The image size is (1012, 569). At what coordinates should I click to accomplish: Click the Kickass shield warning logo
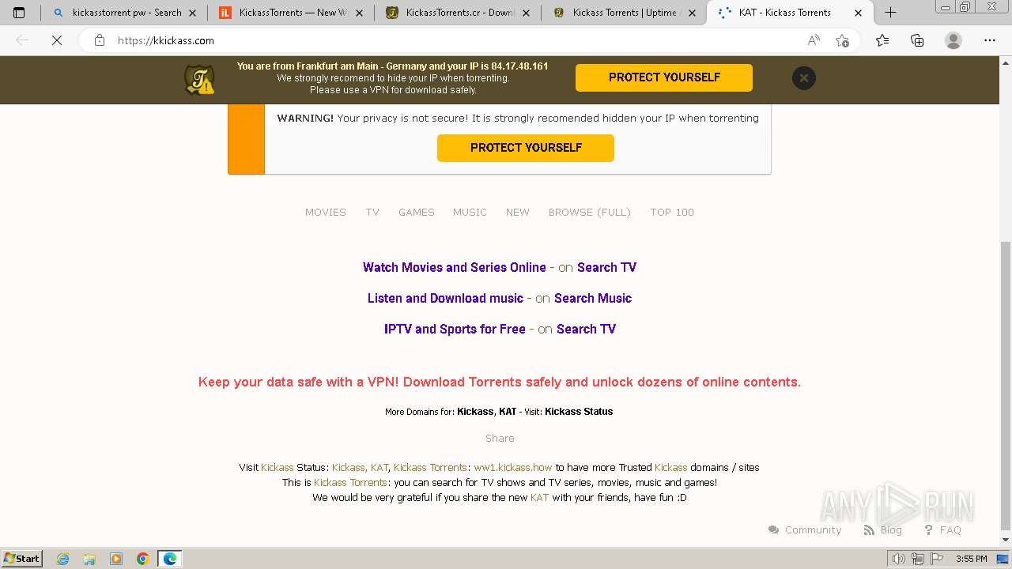tap(199, 79)
